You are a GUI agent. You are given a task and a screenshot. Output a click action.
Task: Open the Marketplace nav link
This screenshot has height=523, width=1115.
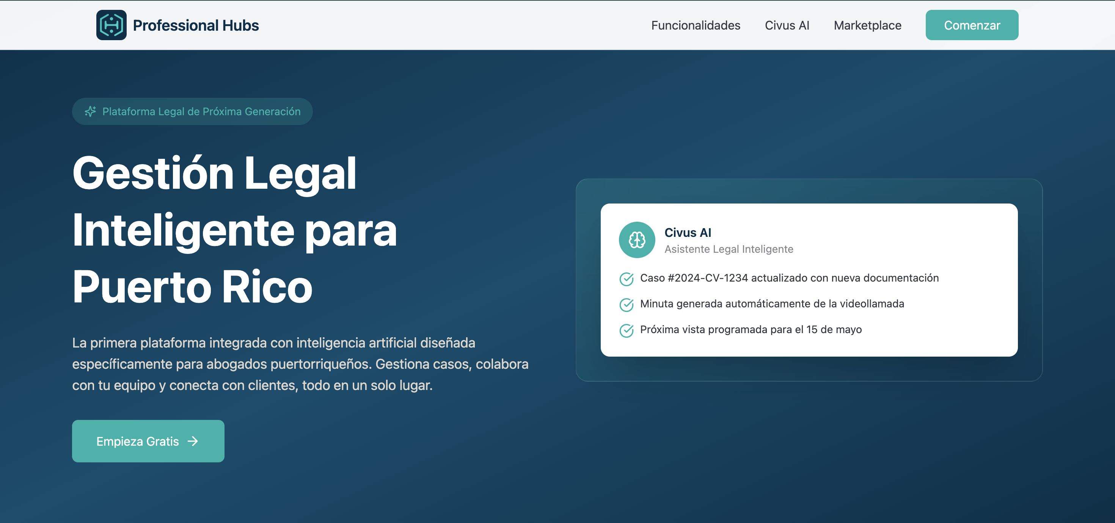pyautogui.click(x=867, y=25)
